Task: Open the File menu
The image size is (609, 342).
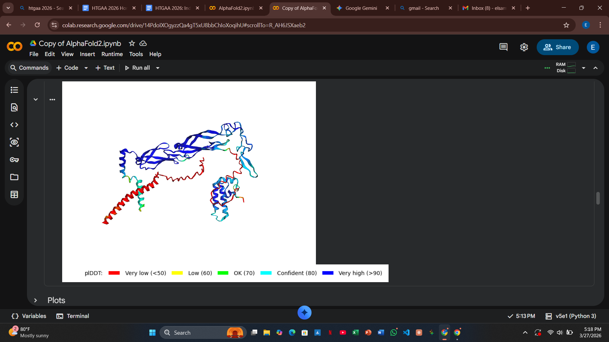Action: 34,54
